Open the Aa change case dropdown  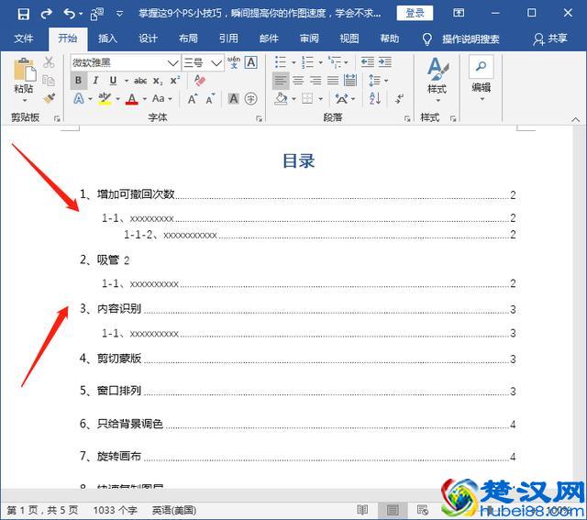pyautogui.click(x=161, y=99)
